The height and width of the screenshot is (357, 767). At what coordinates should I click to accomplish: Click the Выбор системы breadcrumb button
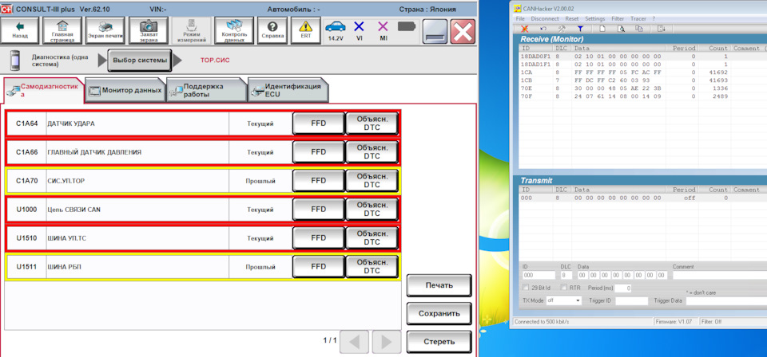coord(139,61)
